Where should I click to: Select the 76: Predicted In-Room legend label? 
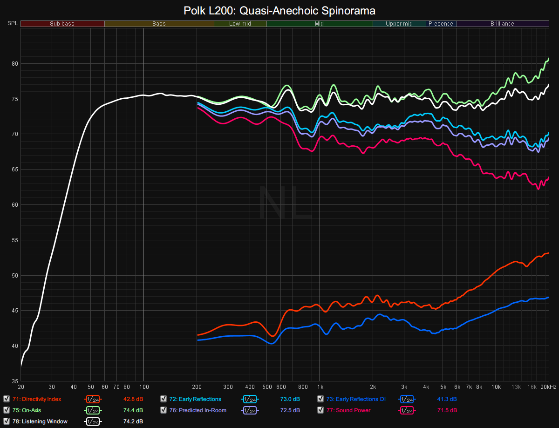click(x=198, y=410)
